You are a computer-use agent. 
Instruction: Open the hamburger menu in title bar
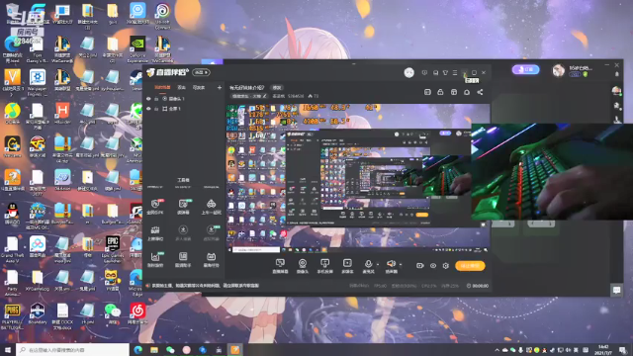click(x=455, y=72)
